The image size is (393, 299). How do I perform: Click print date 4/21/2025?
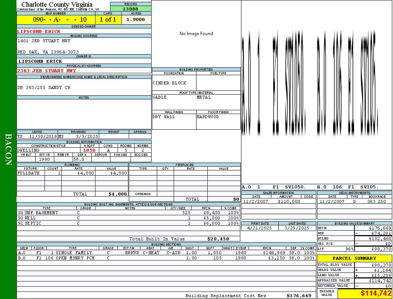pos(259,228)
